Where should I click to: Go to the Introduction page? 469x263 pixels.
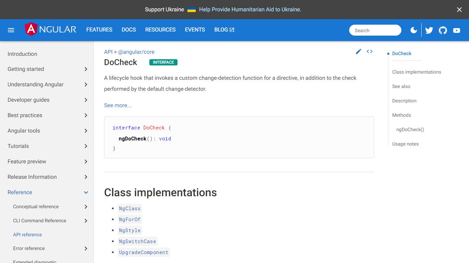(x=47, y=54)
